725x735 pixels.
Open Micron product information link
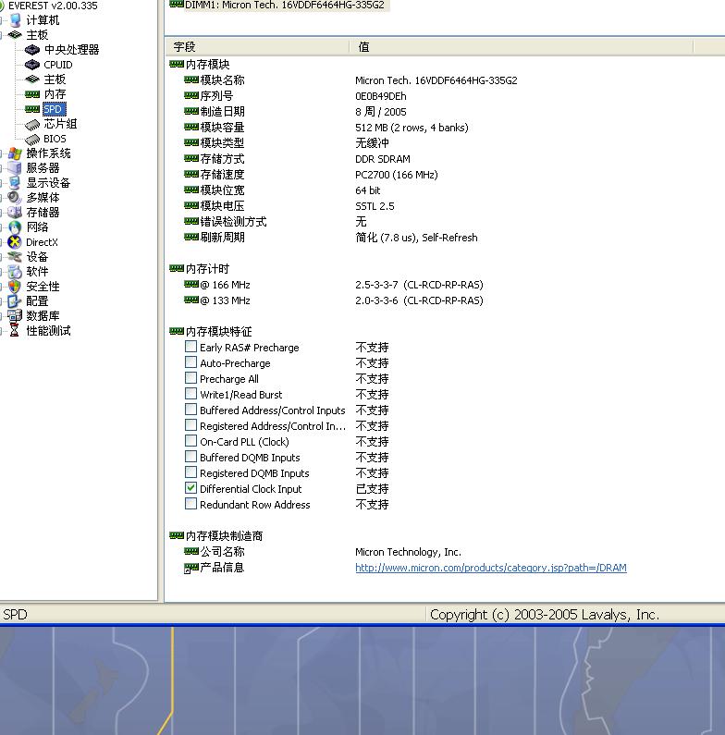[491, 568]
